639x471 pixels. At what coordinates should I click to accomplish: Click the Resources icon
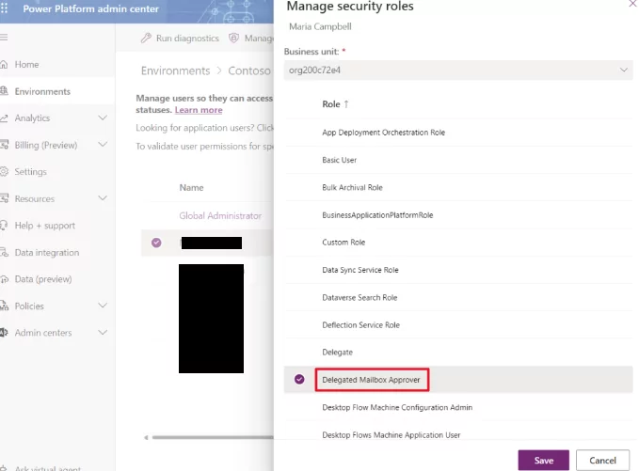click(4, 198)
